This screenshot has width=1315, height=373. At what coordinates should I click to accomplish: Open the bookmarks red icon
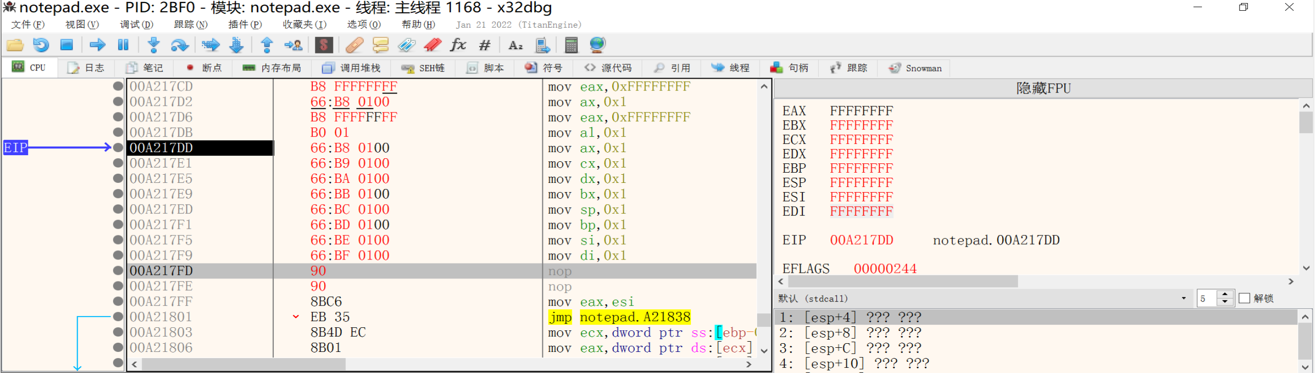[x=433, y=45]
